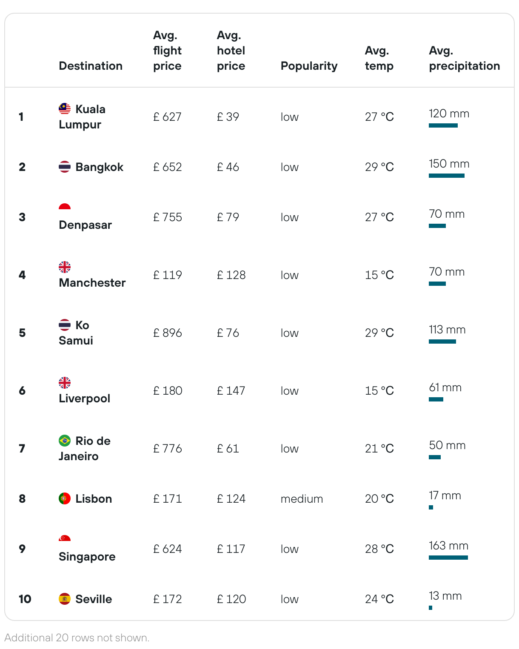The height and width of the screenshot is (649, 519).
Task: Click the Singapore flag icon above Singapore
Action: point(65,538)
